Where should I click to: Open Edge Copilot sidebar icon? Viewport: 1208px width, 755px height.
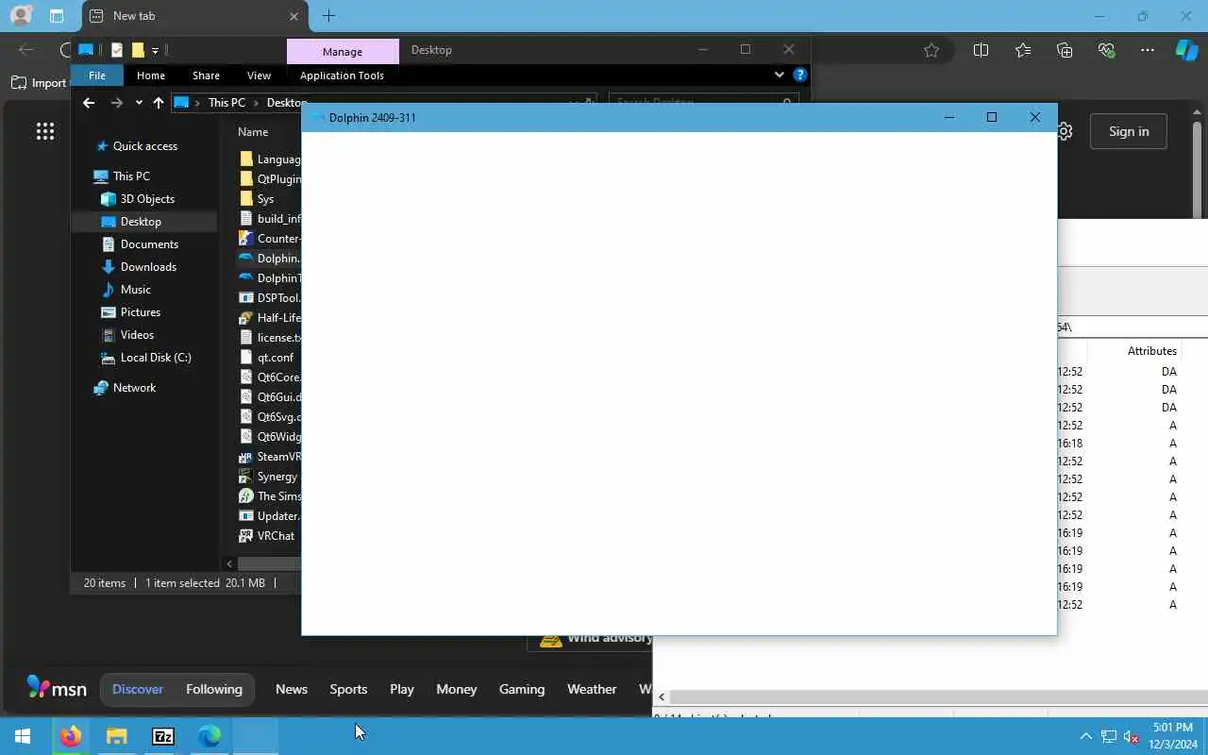(x=1186, y=50)
